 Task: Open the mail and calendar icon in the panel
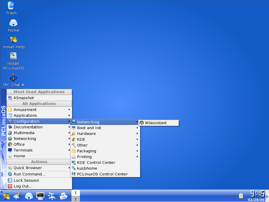pyautogui.click(x=63, y=196)
